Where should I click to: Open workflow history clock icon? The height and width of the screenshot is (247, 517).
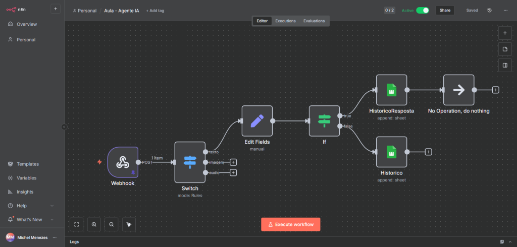point(489,10)
